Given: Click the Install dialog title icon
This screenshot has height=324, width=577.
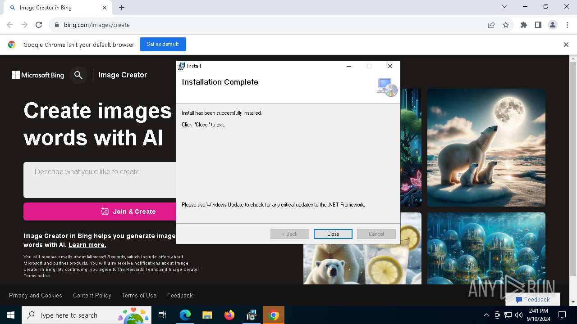Looking at the screenshot, I should tap(181, 66).
